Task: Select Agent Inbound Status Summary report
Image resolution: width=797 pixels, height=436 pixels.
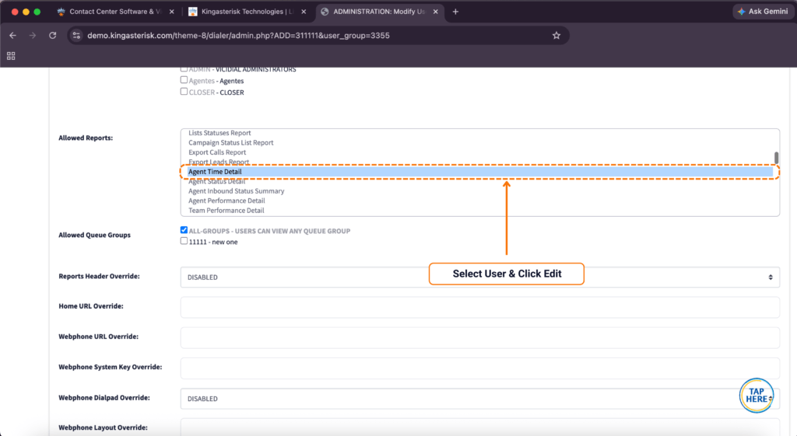Action: click(x=237, y=191)
